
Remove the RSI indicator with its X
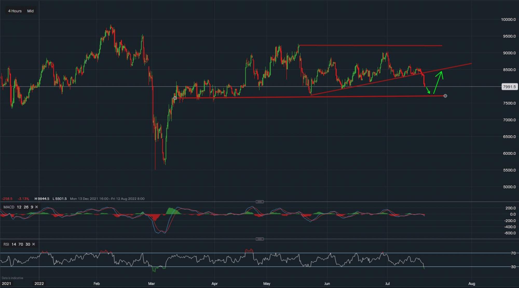(33, 244)
